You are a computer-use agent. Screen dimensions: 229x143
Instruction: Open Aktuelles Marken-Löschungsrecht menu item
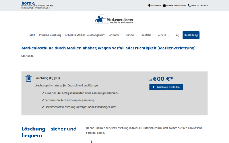point(85,35)
